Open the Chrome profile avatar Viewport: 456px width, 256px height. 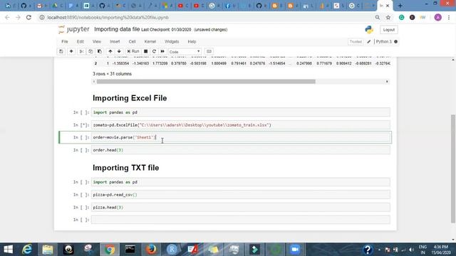click(x=437, y=17)
